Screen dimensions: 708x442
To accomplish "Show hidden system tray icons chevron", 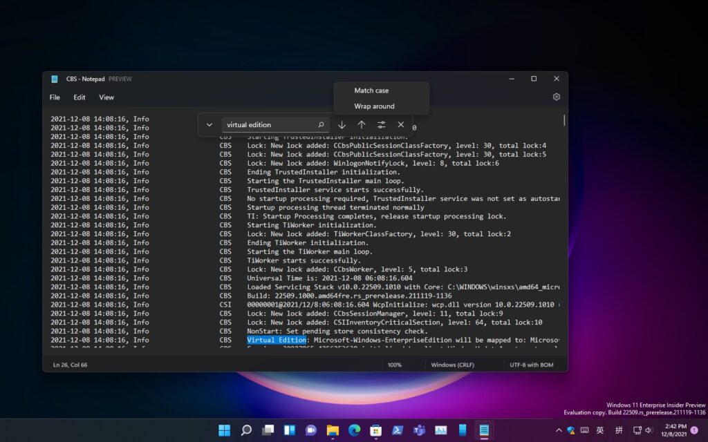I will tap(559, 430).
